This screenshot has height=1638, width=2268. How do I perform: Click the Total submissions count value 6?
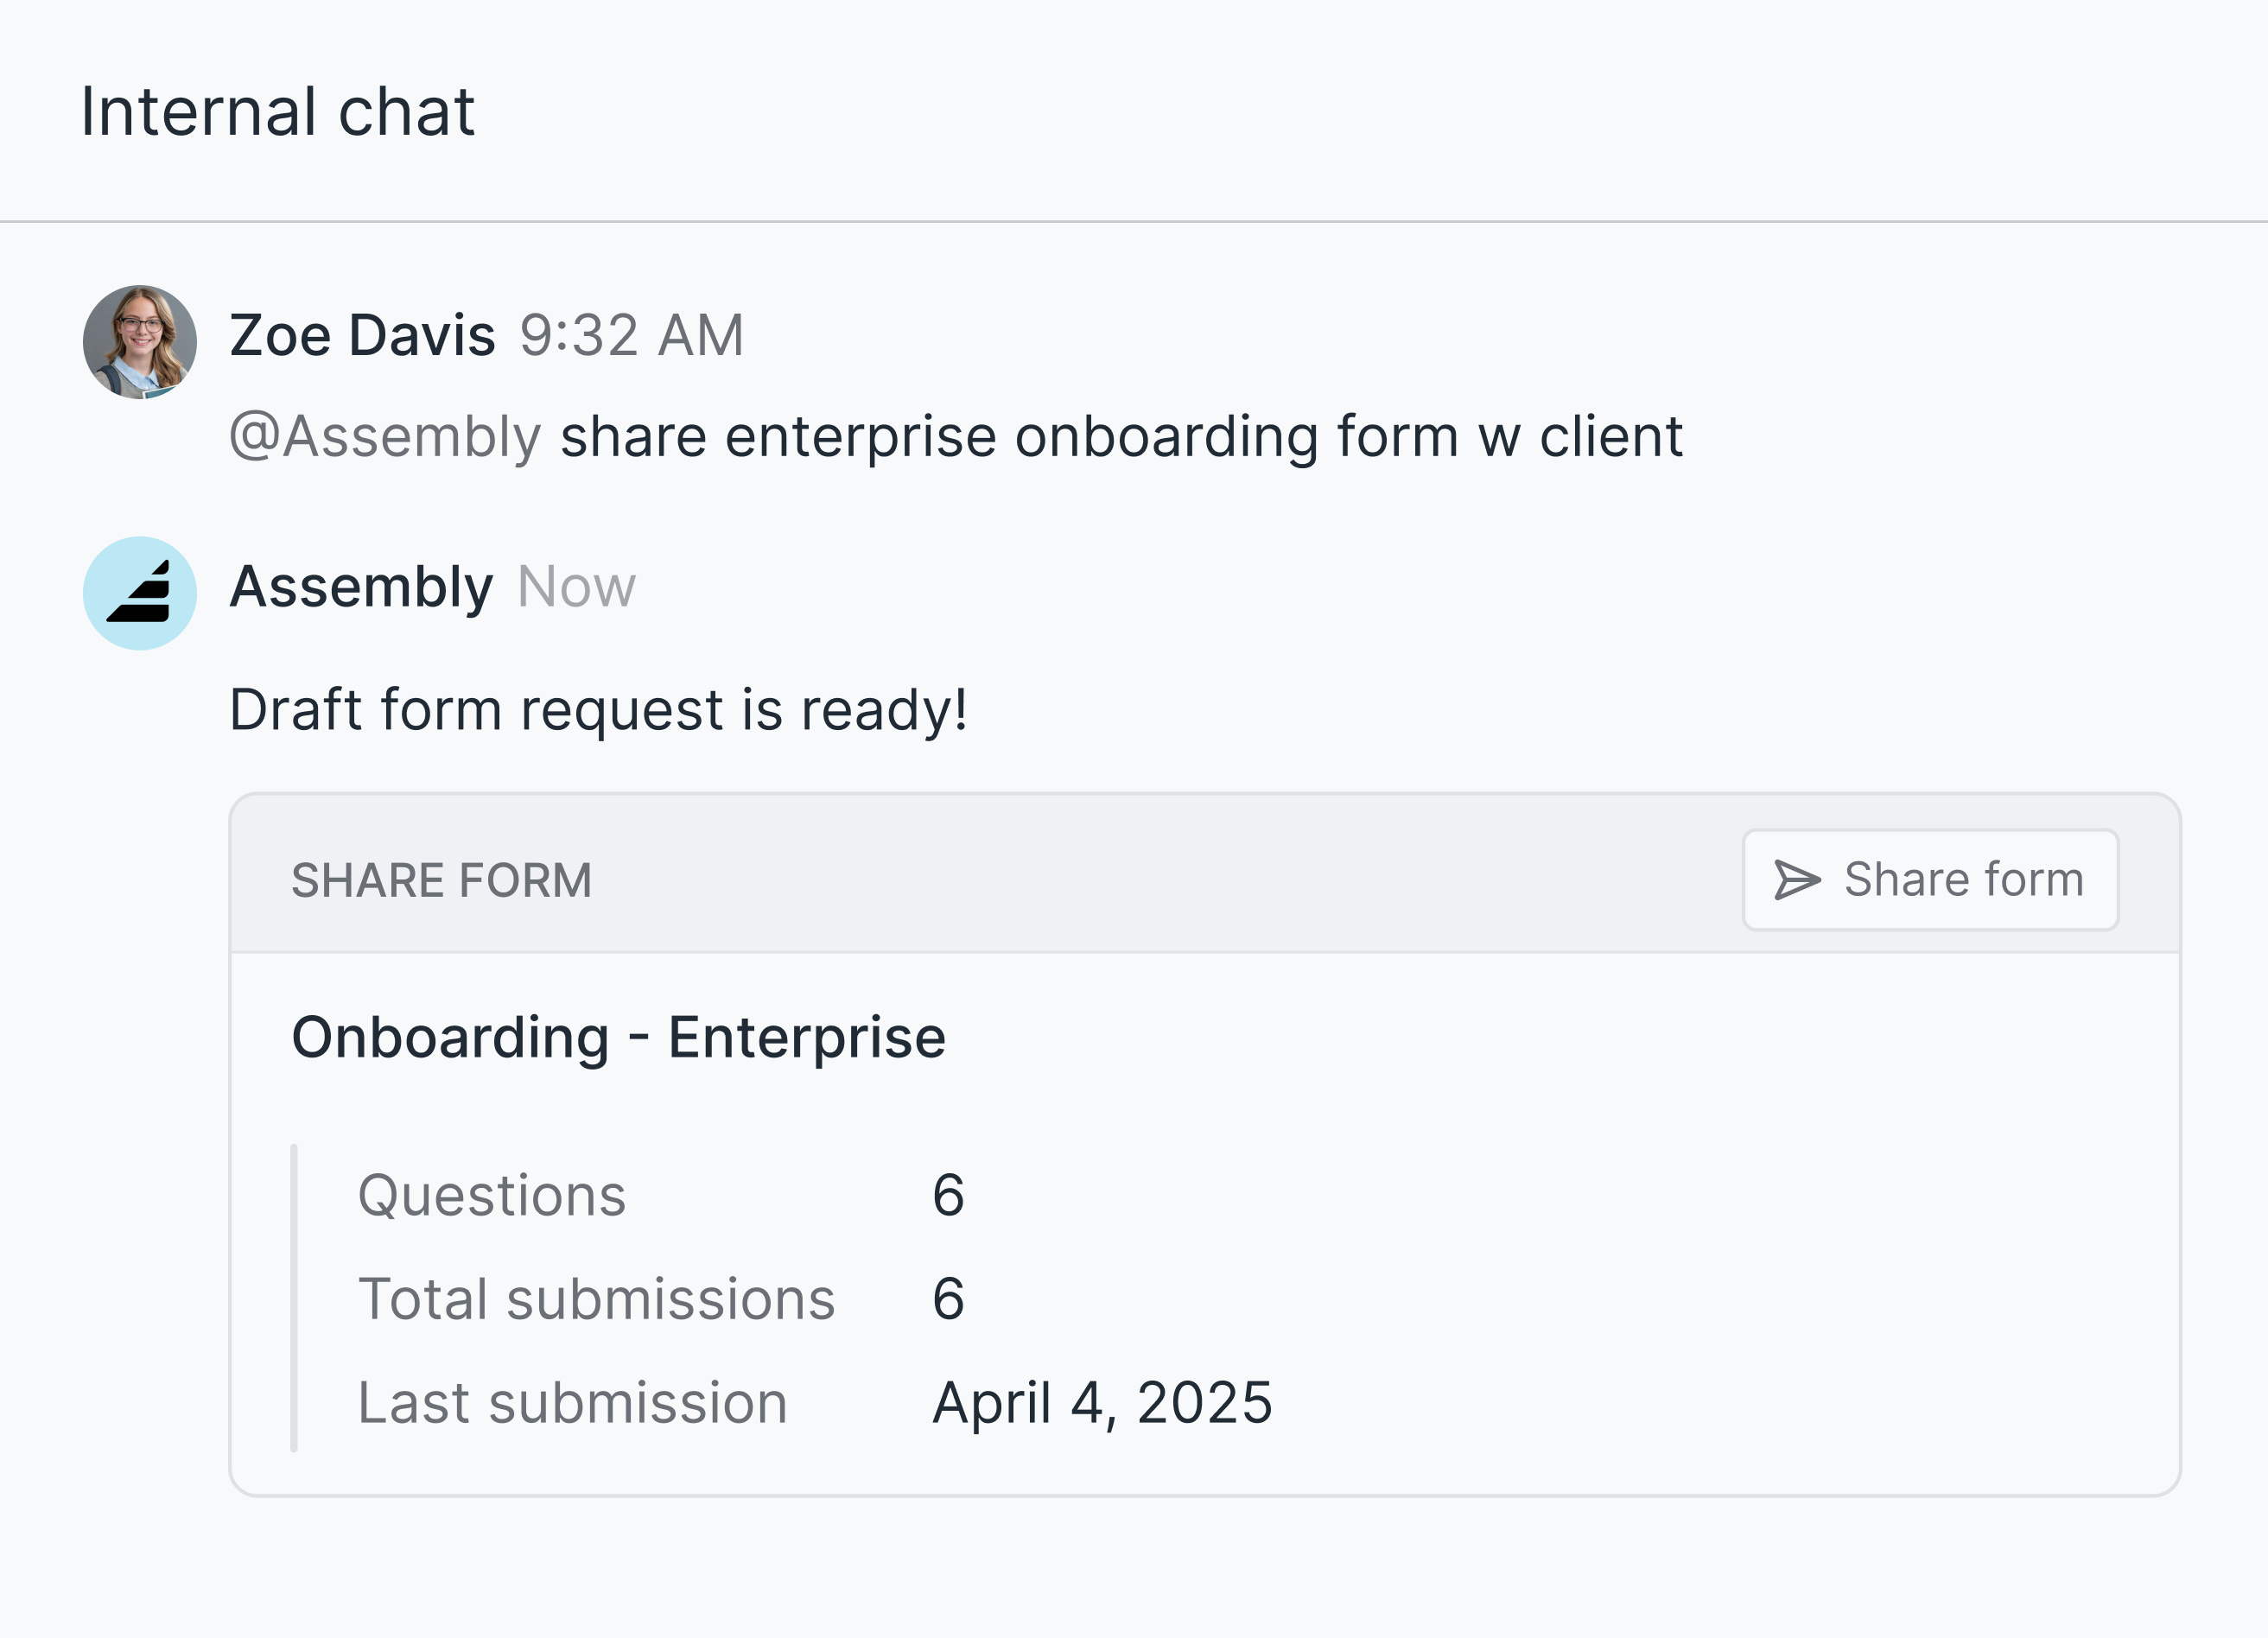tap(948, 1299)
